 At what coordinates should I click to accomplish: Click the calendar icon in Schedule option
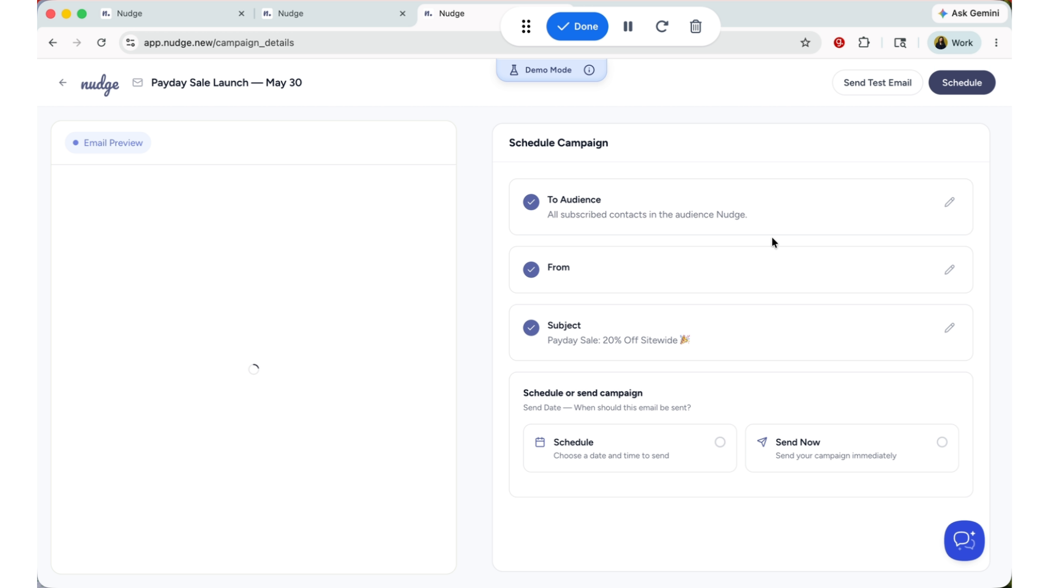click(x=540, y=442)
